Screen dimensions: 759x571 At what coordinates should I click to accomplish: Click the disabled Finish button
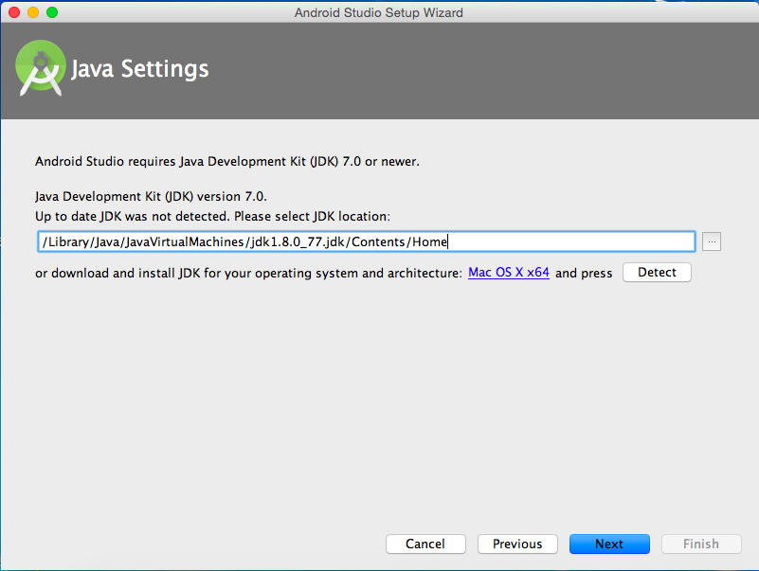coord(701,544)
